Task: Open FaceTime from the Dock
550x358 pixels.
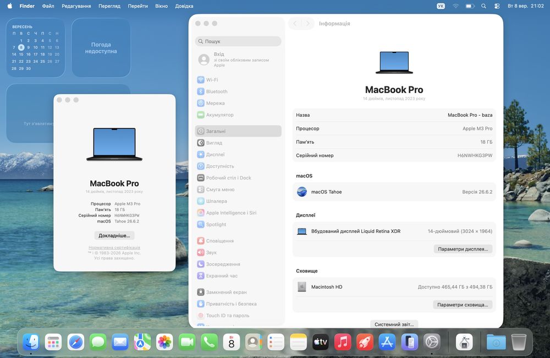Action: coord(187,342)
